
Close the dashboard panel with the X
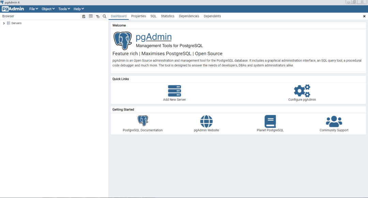tap(364, 16)
